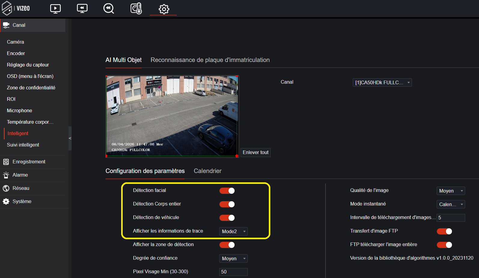The image size is (479, 278).
Task: Click the Vizeo logo
Action: pos(16,8)
